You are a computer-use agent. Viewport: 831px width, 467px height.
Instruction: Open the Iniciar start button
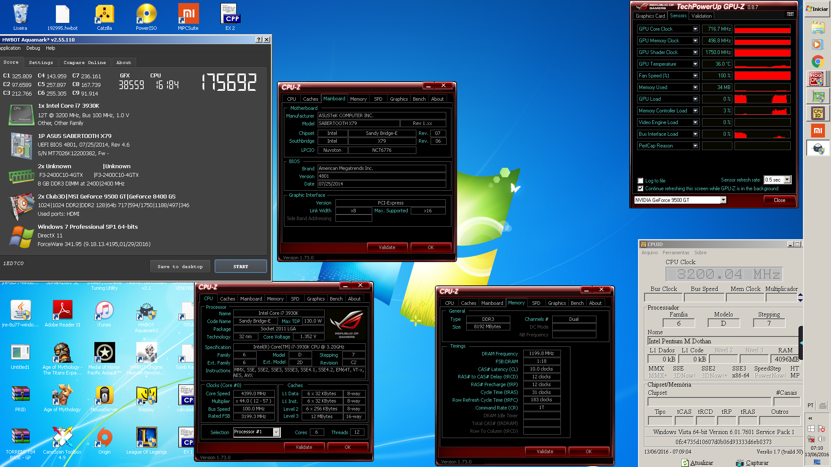(x=817, y=9)
